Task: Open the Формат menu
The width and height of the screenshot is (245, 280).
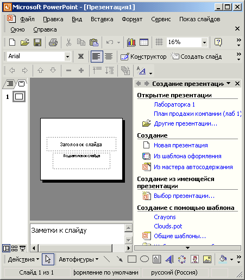Action: (132, 19)
